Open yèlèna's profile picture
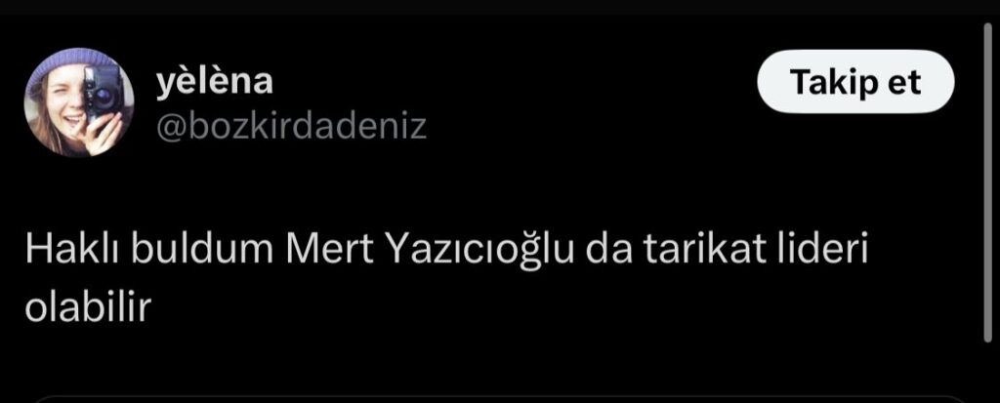 [x=80, y=102]
